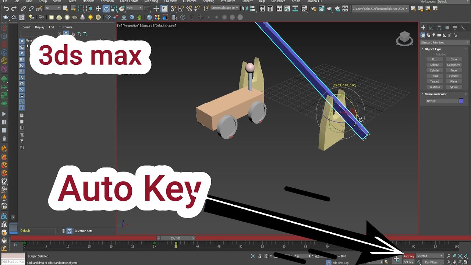Screen dimensions: 471x265
Task: Open Select by Name list icon
Action: tap(73, 8)
